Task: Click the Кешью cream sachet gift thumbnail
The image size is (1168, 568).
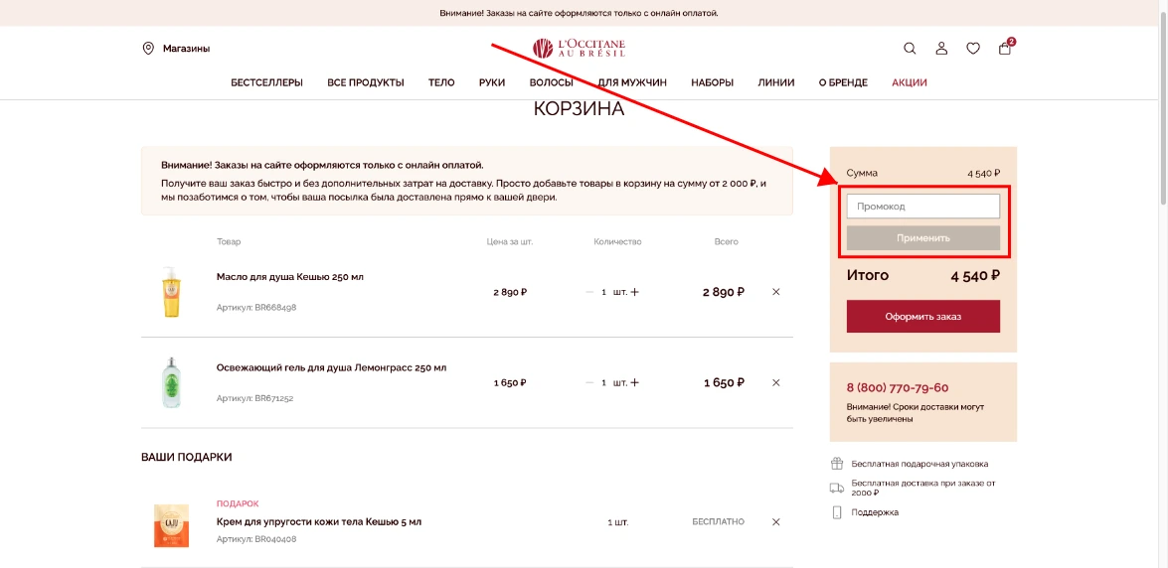Action: coord(171,525)
